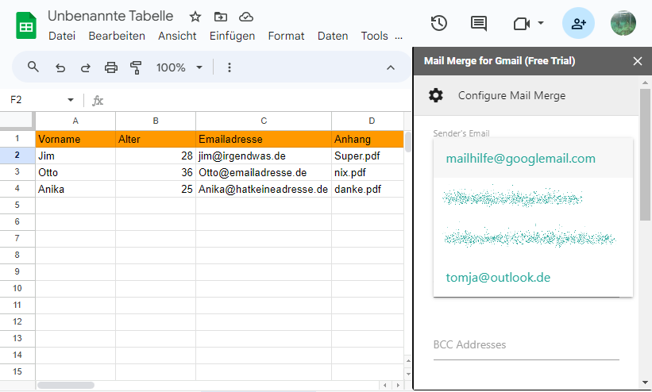This screenshot has width=652, height=392.
Task: Open the 100% zoom dropdown
Action: (179, 67)
